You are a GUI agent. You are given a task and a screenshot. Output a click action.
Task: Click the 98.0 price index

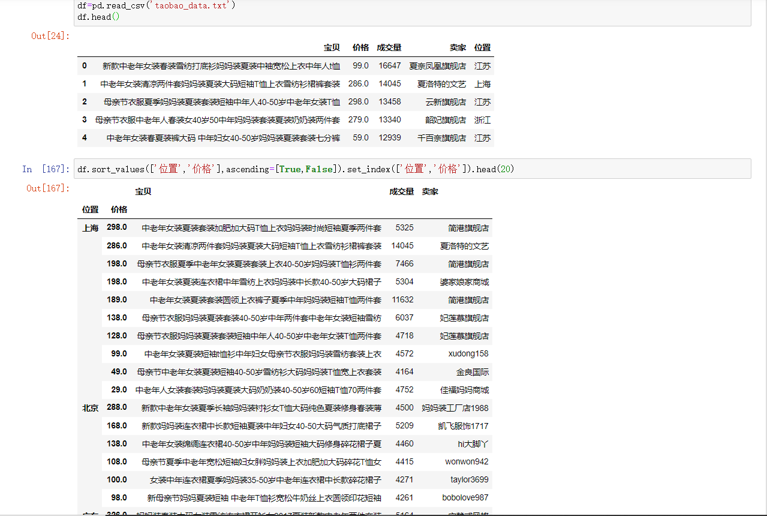point(119,497)
